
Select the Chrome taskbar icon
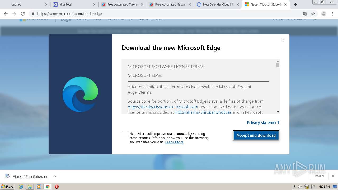48,187
